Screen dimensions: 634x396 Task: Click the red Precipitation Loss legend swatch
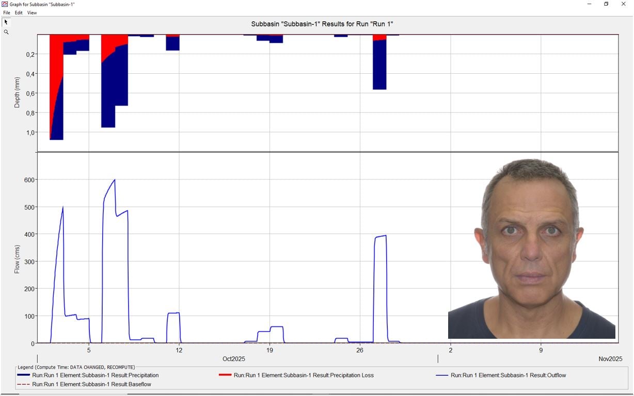click(225, 375)
